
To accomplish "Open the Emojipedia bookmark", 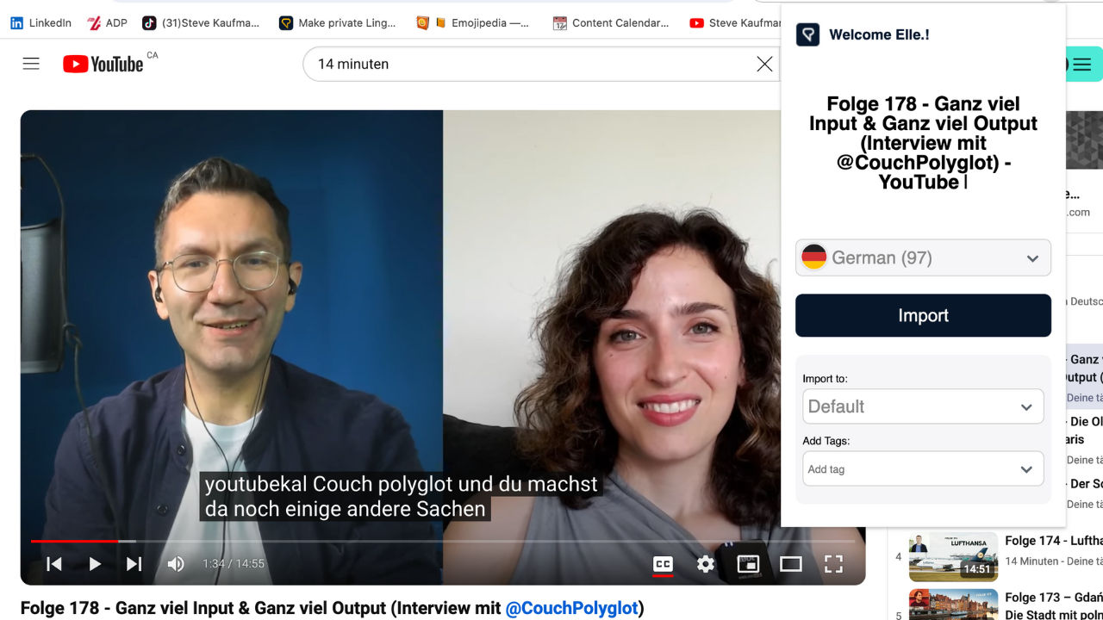I will pos(473,23).
